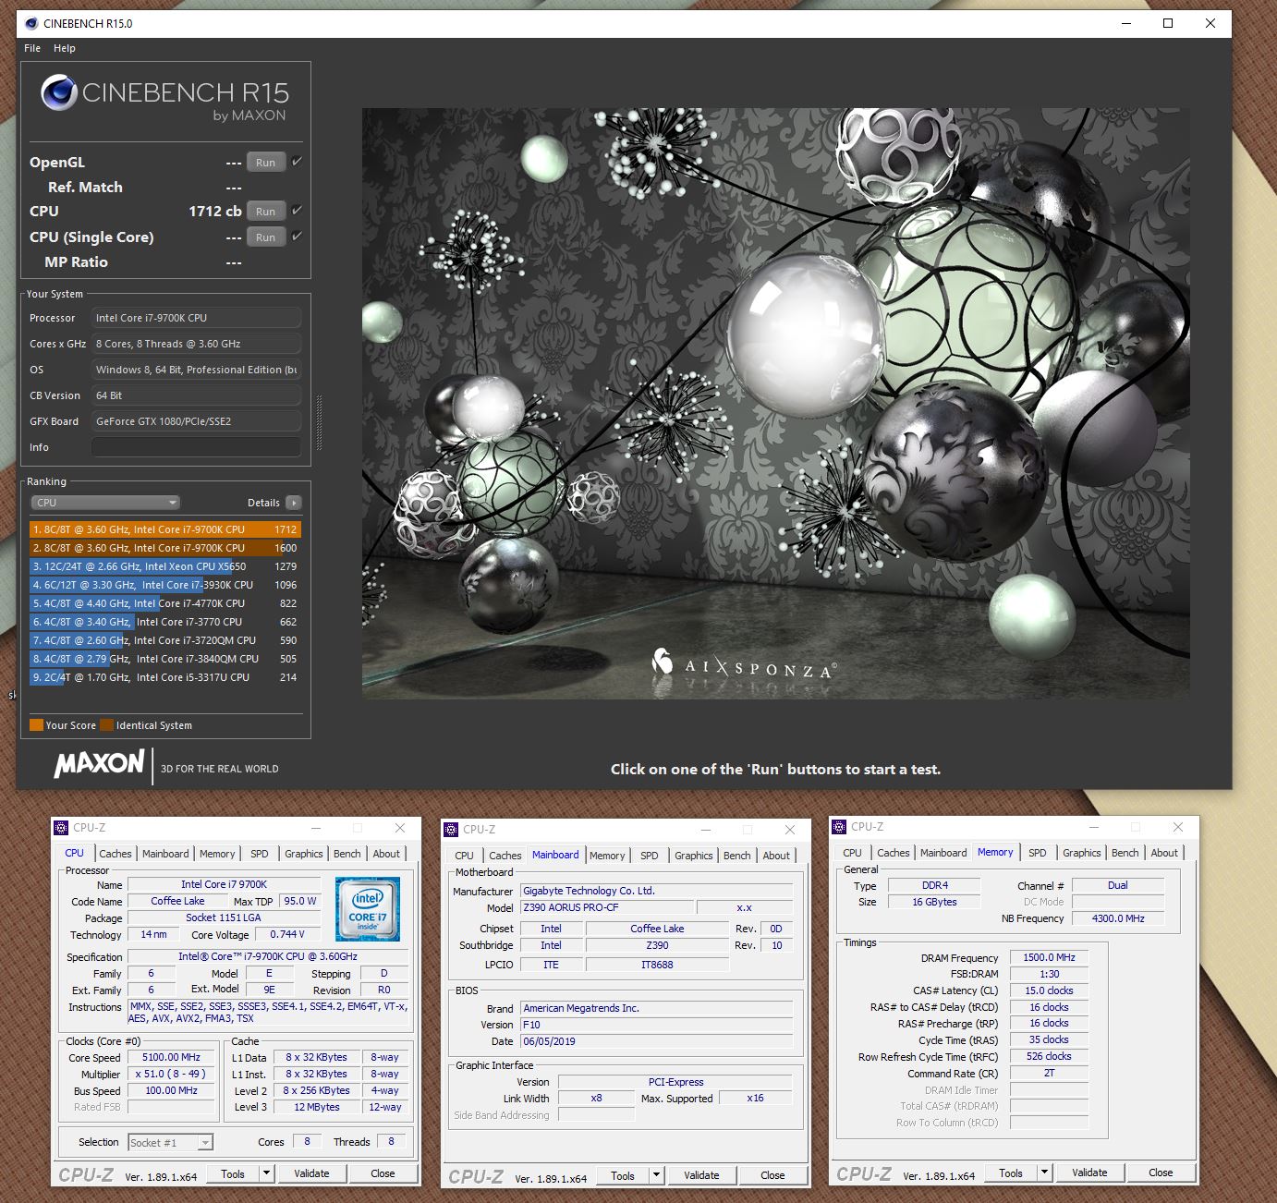Switch to Mainboard tab in CPU-Z CPU window

tap(165, 854)
